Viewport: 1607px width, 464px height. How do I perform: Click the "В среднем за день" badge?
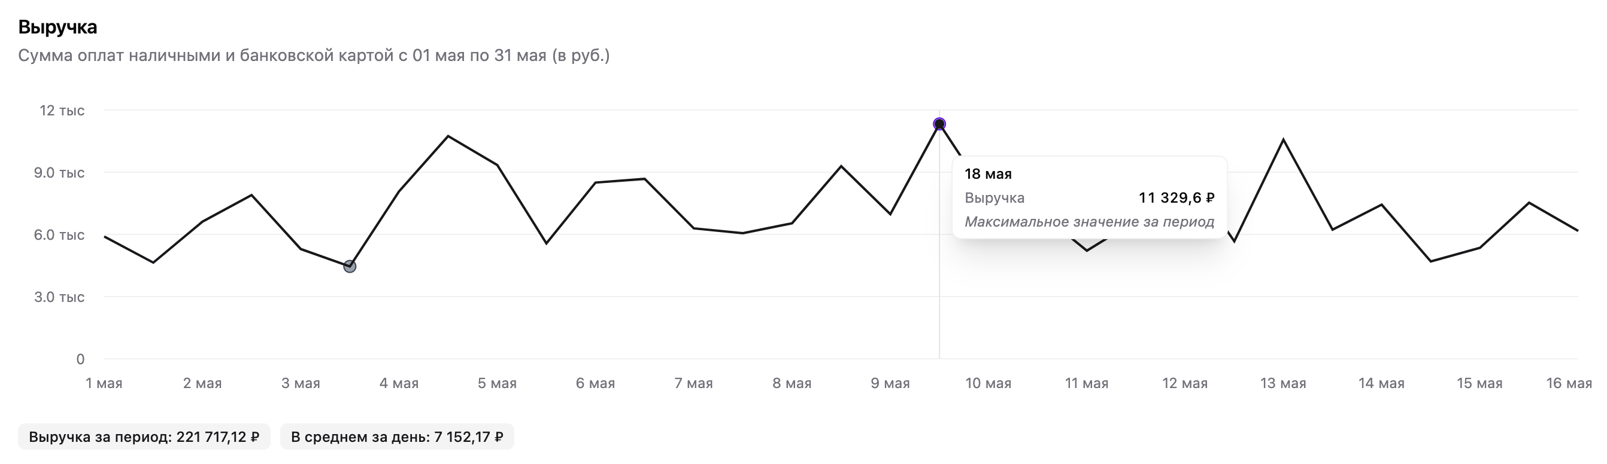(x=397, y=436)
